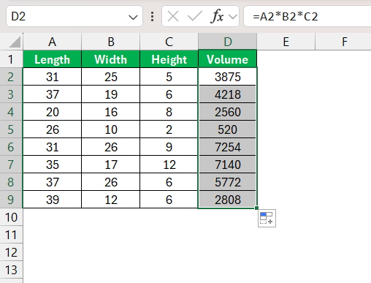371x283 pixels.
Task: Click Height cell 12 in row 7
Action: tap(169, 165)
